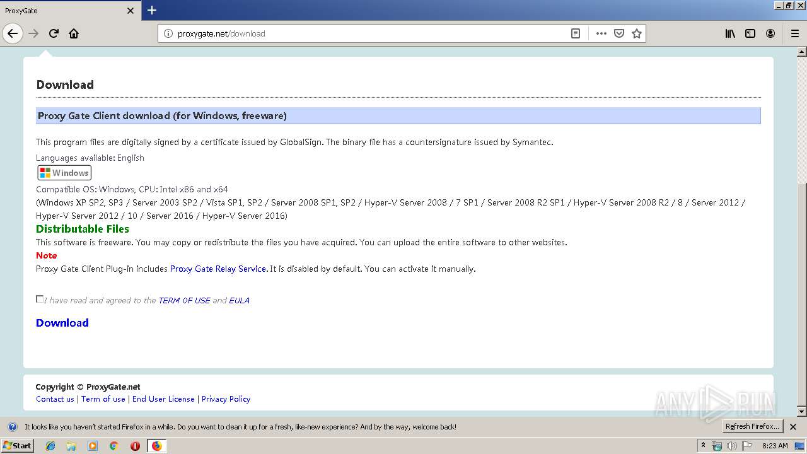The height and width of the screenshot is (454, 807).
Task: Launch Internet Explorer from taskbar
Action: point(50,446)
